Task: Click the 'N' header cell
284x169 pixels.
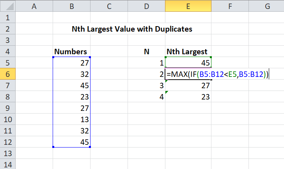Action: pos(147,52)
